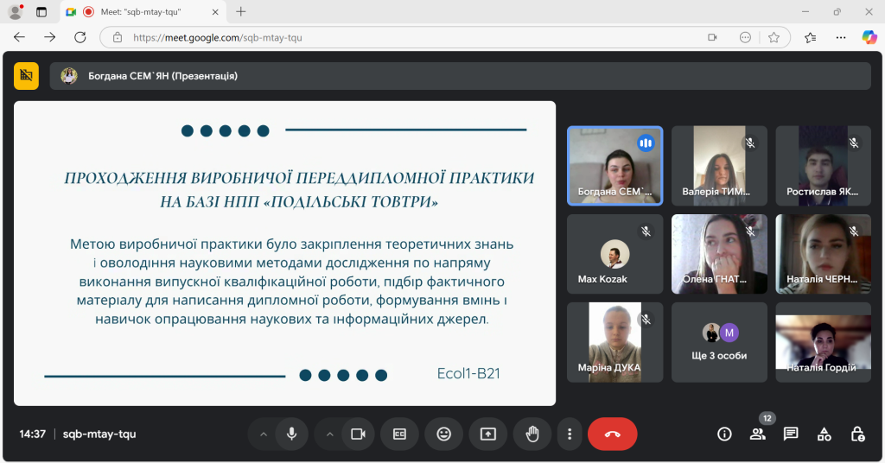The height and width of the screenshot is (463, 885).
Task: Toggle the camera on or off
Action: tap(358, 434)
